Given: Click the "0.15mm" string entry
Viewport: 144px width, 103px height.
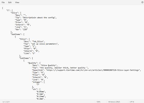Looking at the screenshot, I should click(x=40, y=96).
